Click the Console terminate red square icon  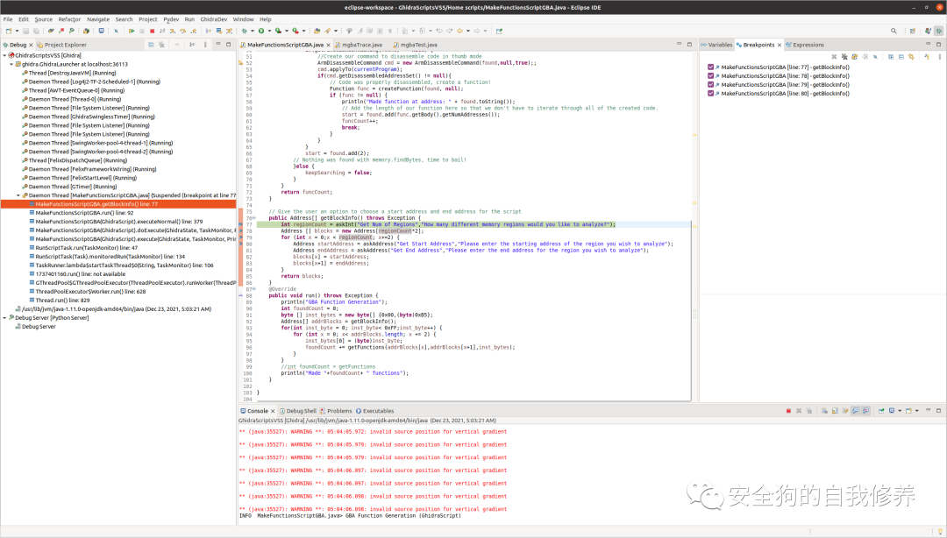click(x=789, y=411)
